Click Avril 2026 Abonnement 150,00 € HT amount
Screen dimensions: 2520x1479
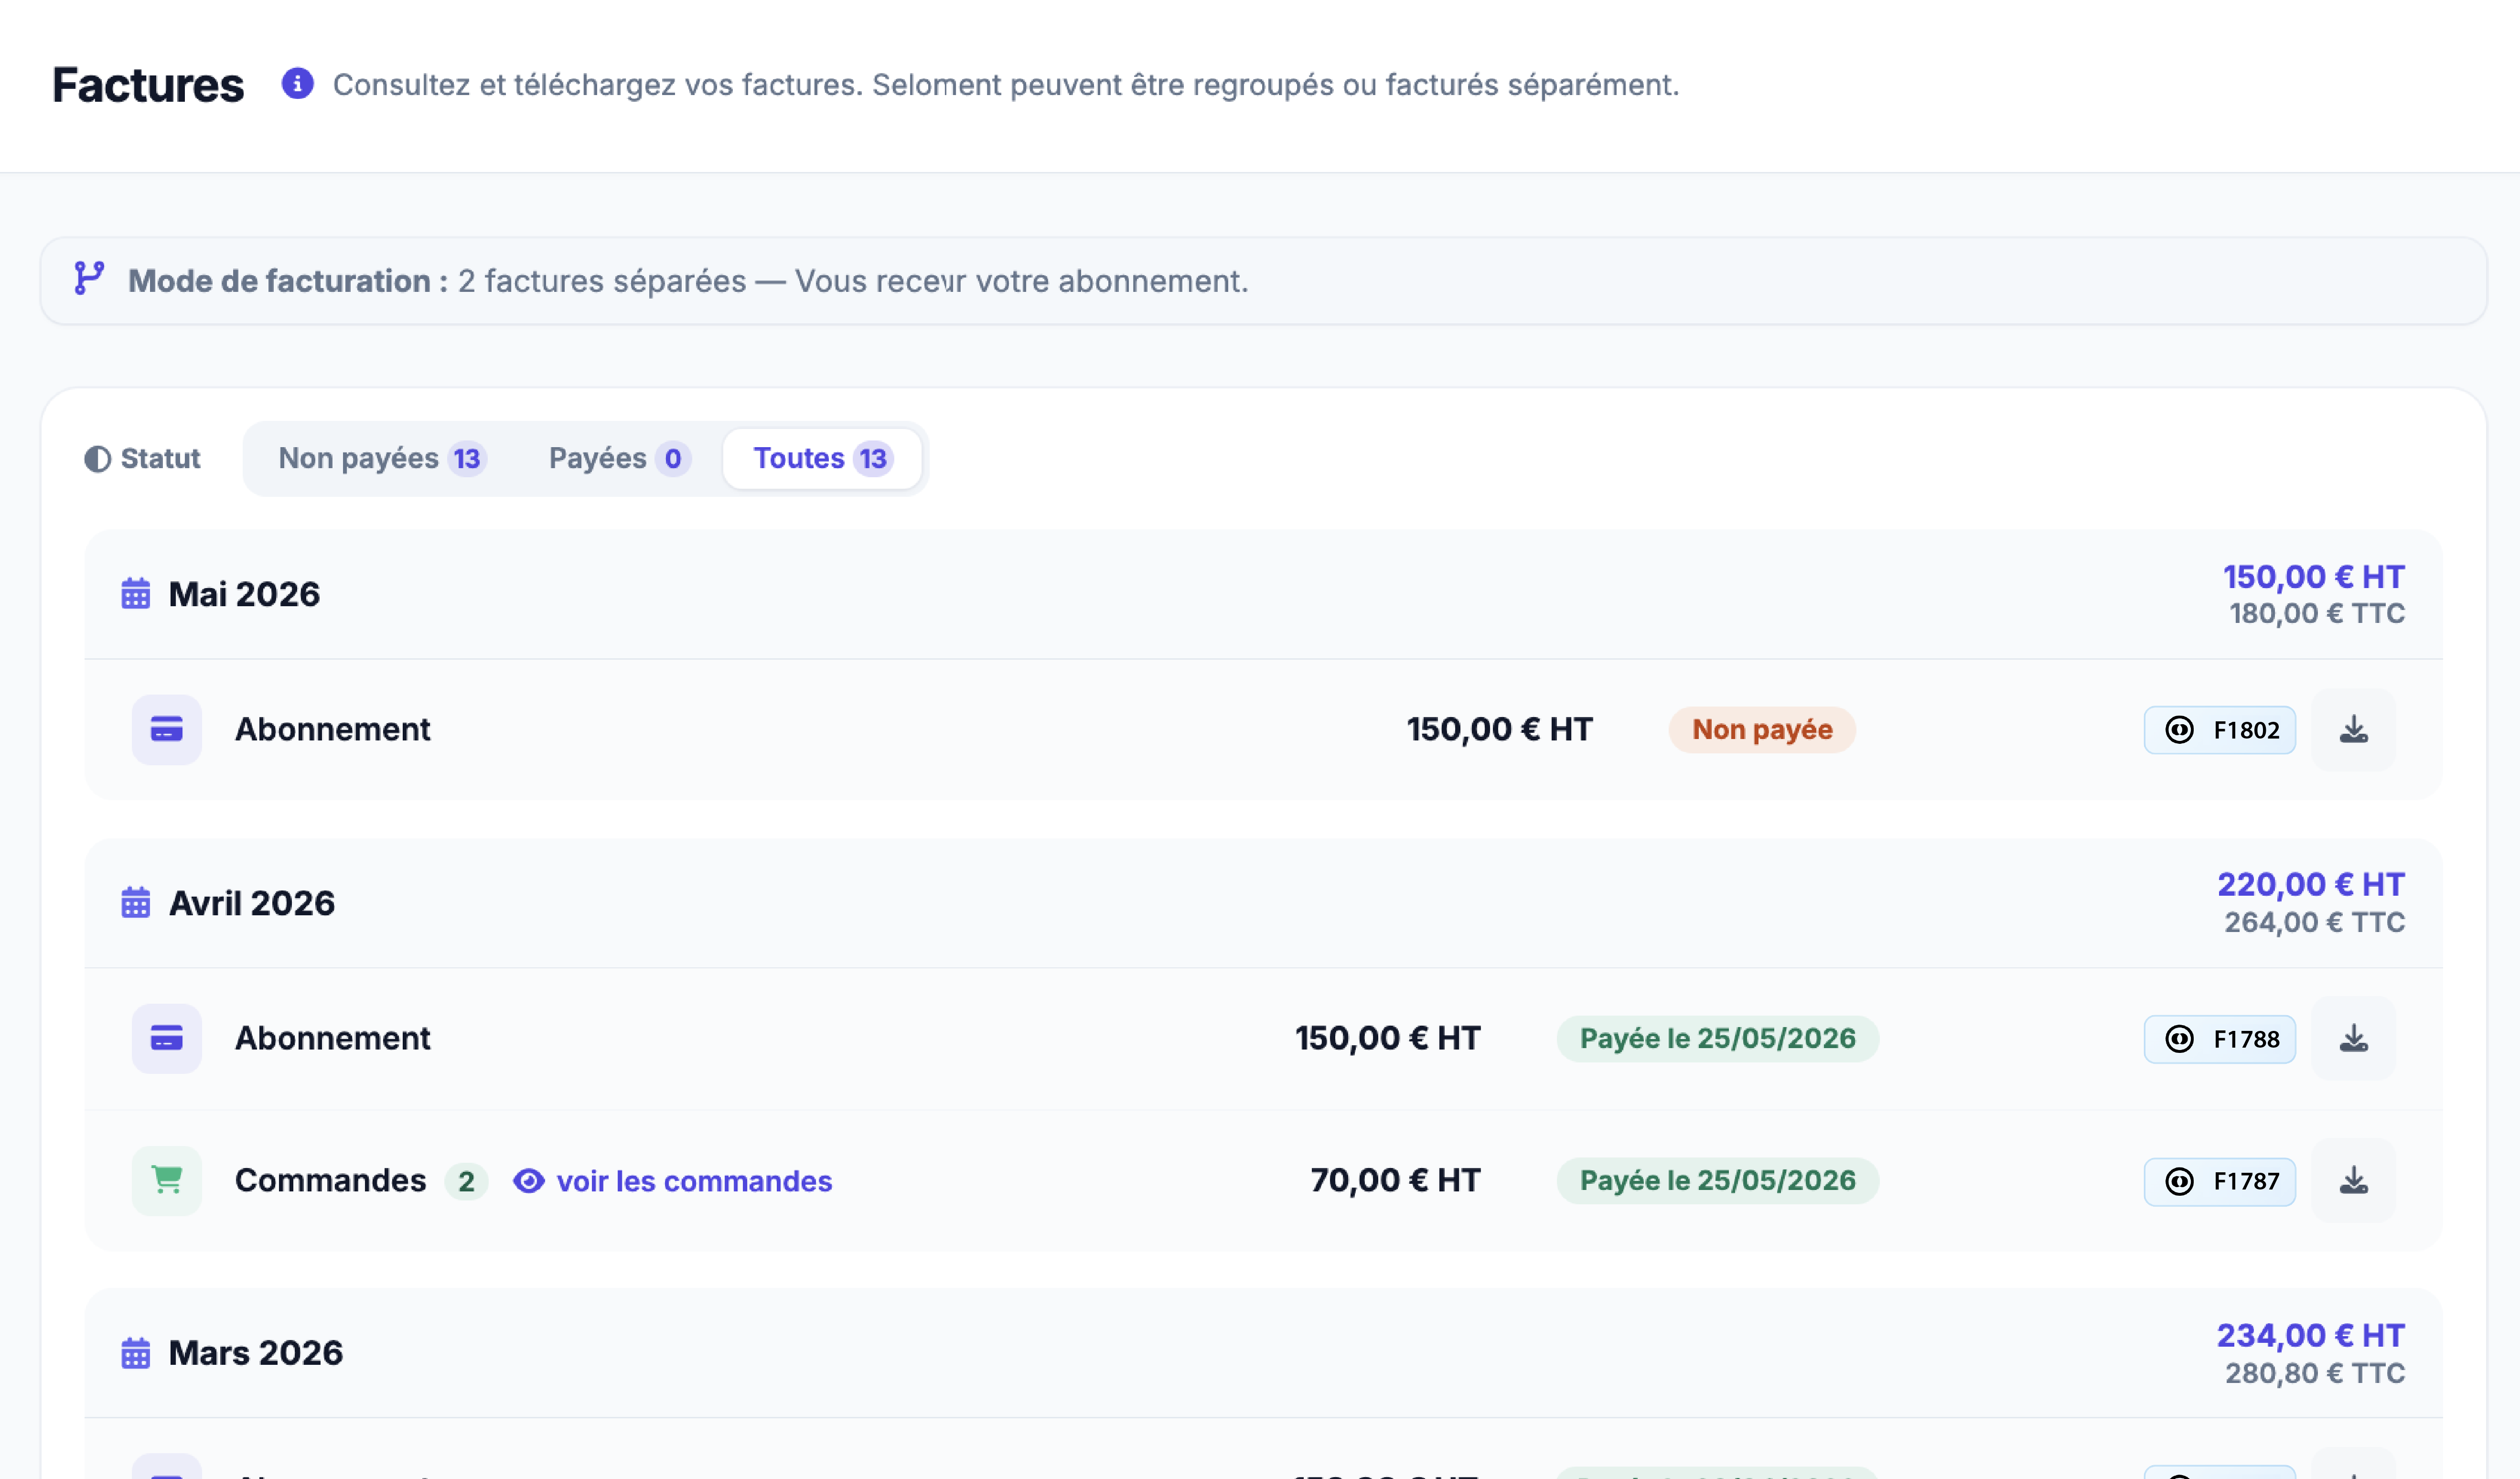(x=1387, y=1039)
